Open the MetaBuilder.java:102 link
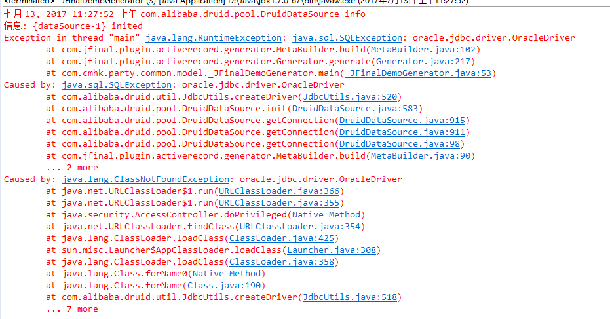The image size is (610, 319). [423, 49]
